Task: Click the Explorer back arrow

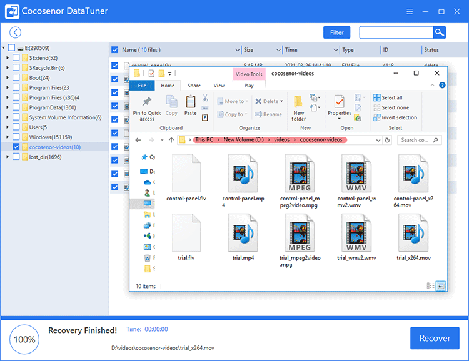Action: click(138, 140)
